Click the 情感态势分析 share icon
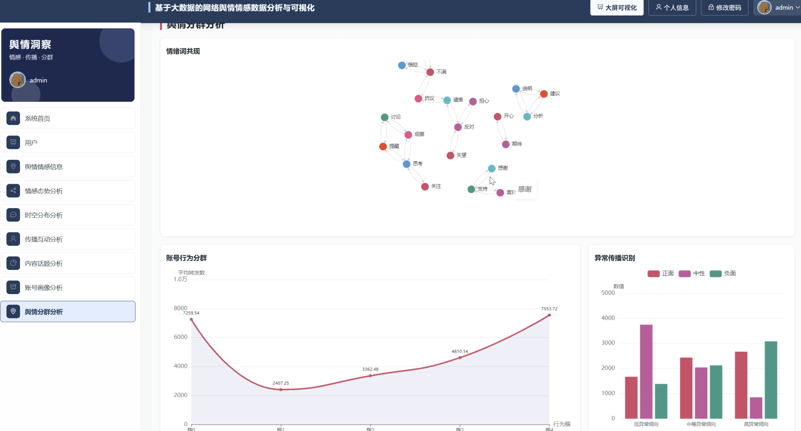The height and width of the screenshot is (431, 801). (13, 191)
